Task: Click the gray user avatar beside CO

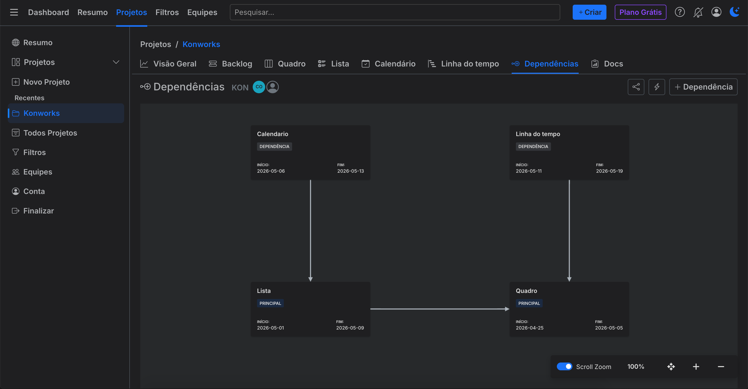Action: click(x=273, y=87)
